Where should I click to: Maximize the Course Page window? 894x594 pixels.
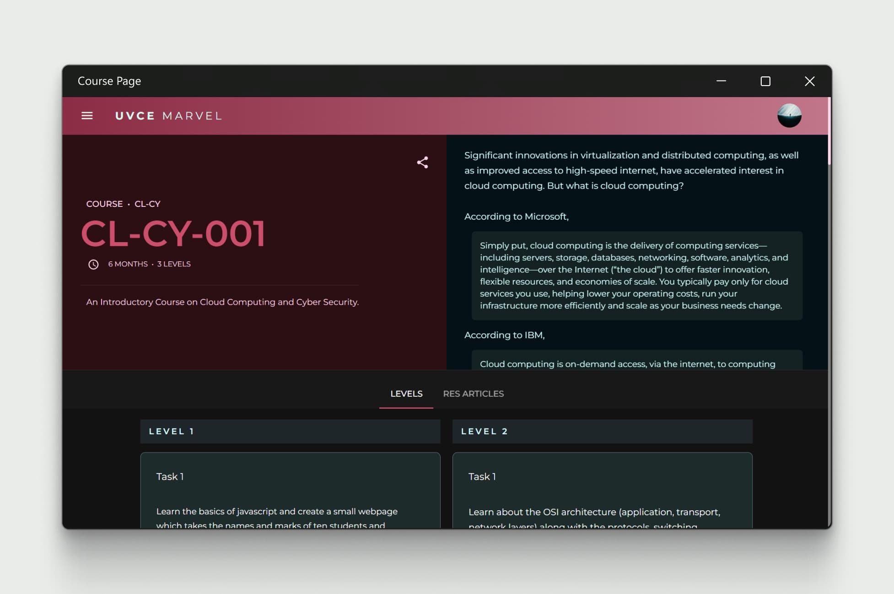765,81
